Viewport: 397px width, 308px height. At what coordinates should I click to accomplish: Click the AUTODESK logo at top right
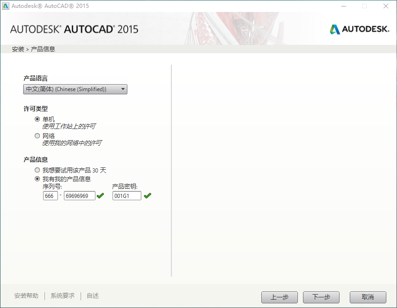[359, 28]
